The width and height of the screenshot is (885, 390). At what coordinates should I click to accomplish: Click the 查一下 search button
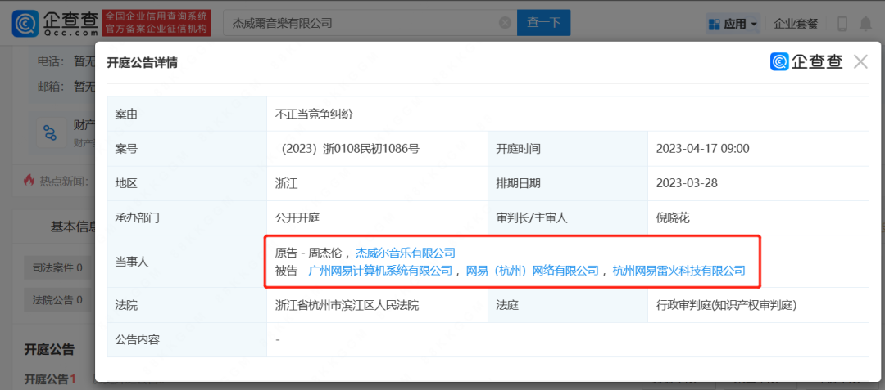543,23
